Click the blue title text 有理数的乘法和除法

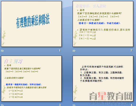(33, 21)
